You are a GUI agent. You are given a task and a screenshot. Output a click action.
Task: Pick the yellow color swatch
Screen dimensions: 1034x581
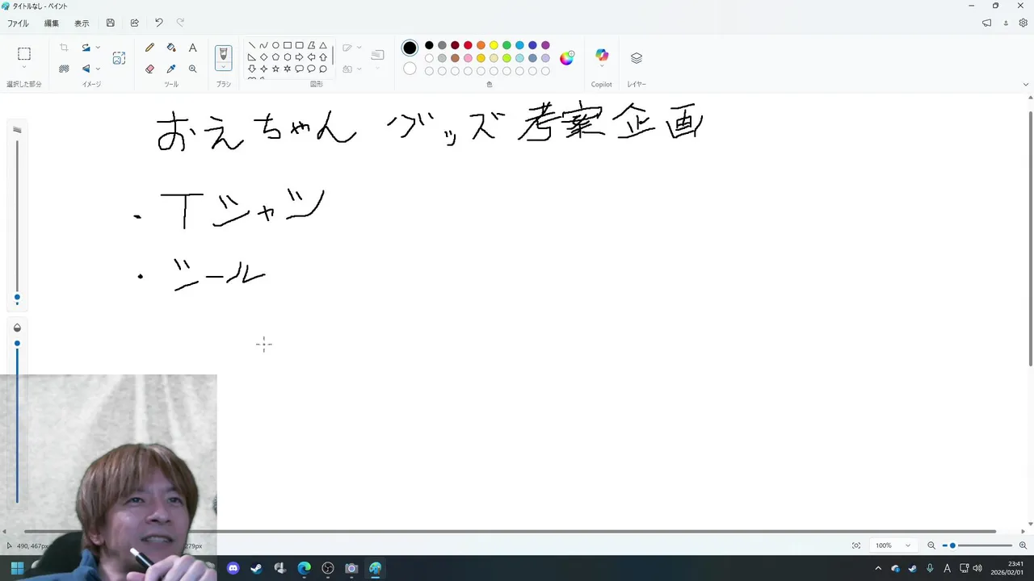click(x=494, y=45)
